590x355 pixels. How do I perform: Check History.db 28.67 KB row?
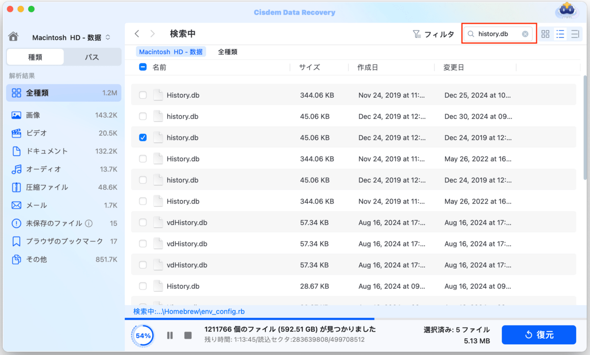(x=143, y=286)
